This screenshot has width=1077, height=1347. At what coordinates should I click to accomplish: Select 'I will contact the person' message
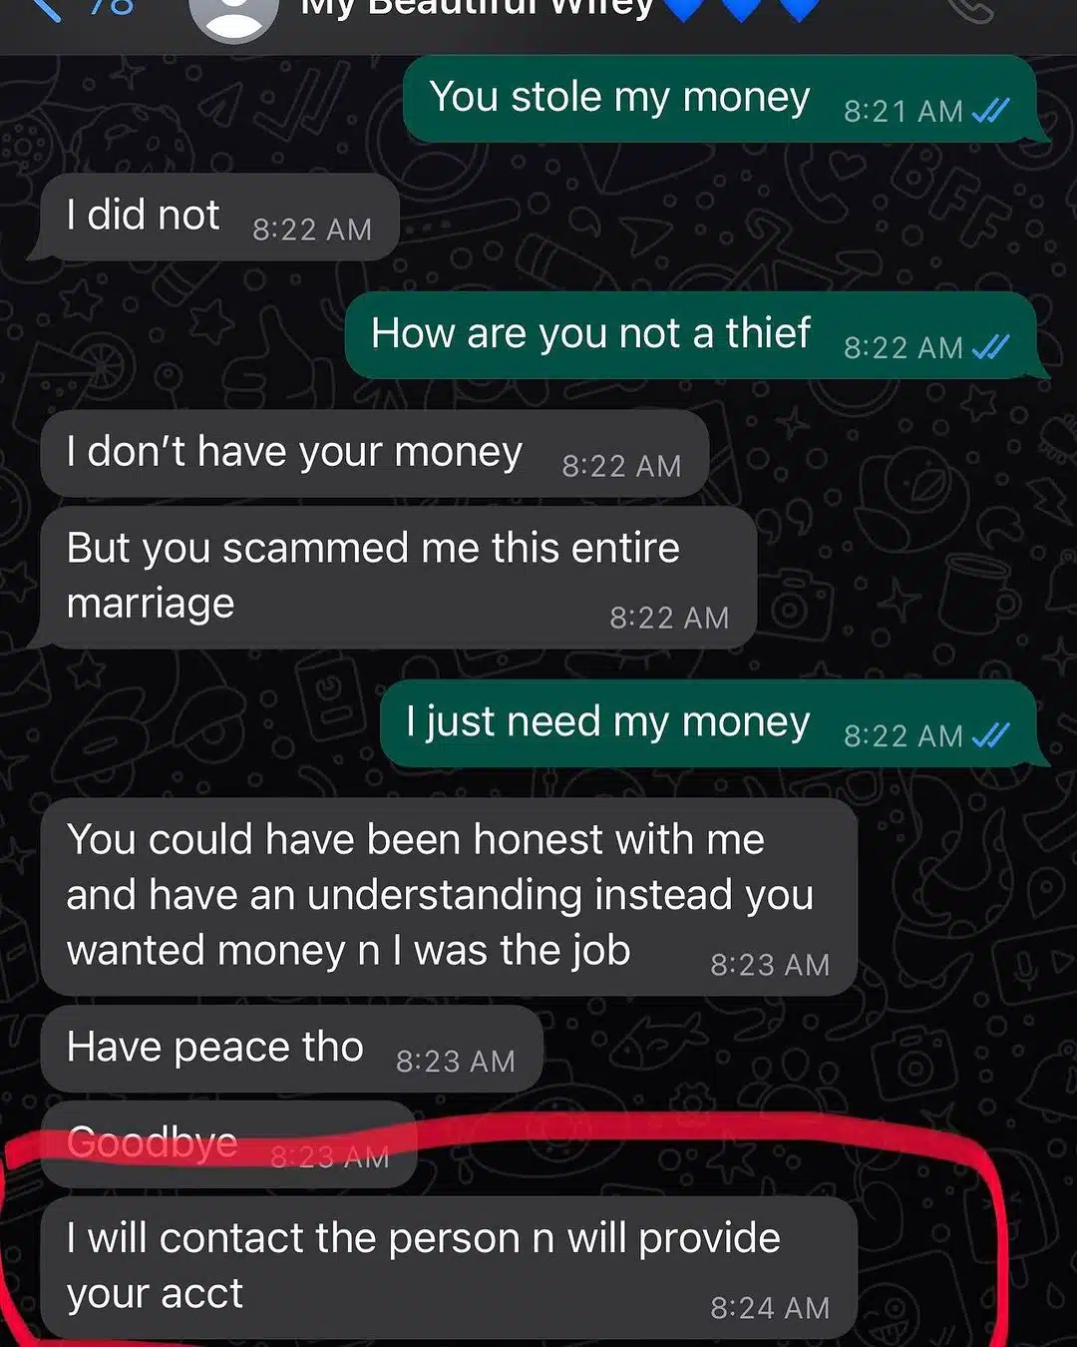[449, 1268]
